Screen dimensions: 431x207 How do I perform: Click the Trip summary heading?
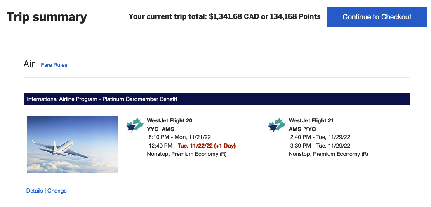point(47,17)
